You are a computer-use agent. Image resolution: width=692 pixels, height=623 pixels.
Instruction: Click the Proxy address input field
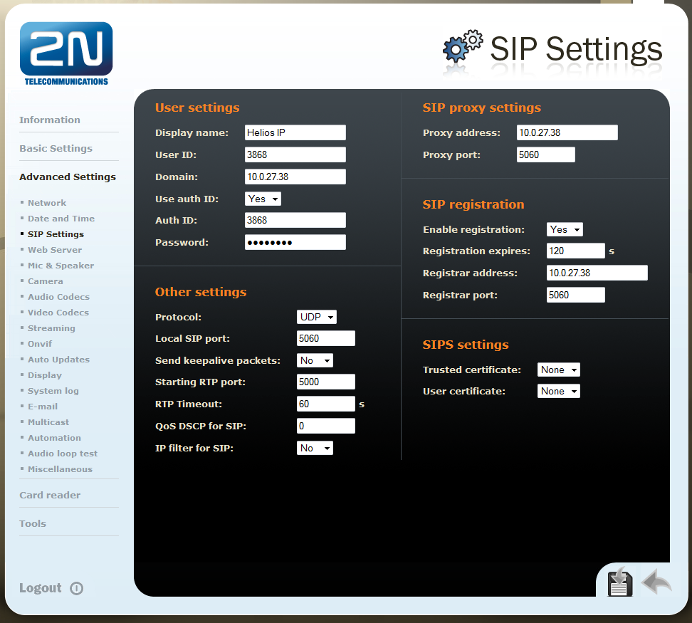click(567, 132)
